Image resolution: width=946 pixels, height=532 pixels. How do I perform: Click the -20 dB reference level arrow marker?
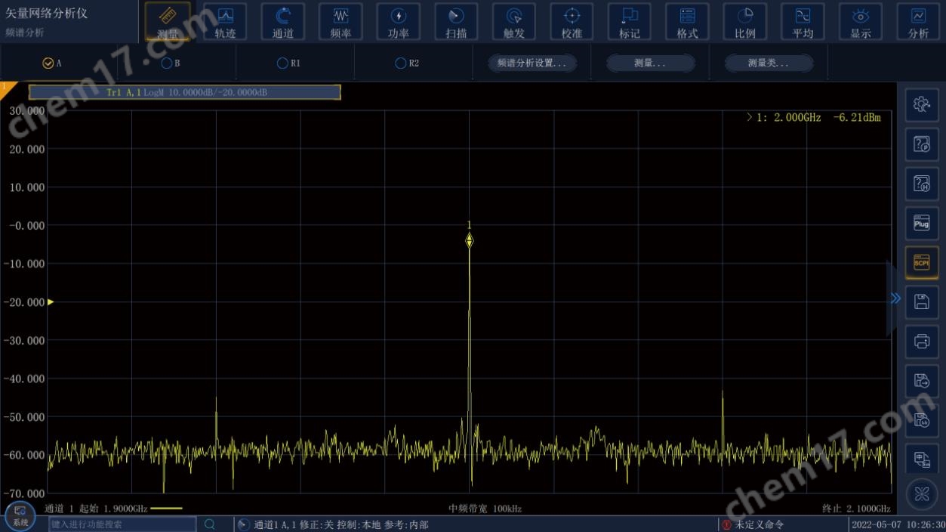pos(51,302)
